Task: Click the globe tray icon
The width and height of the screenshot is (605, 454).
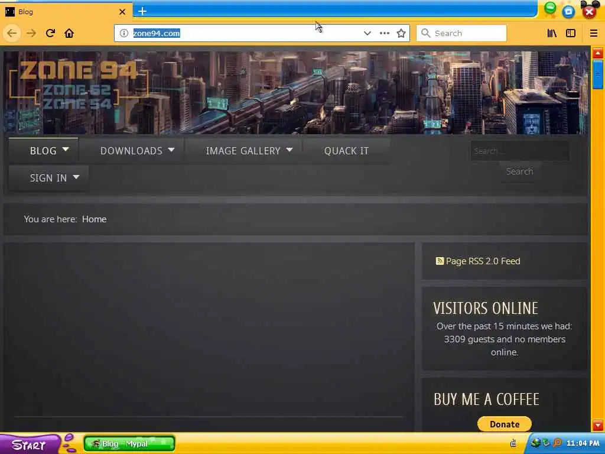Action: click(x=535, y=443)
